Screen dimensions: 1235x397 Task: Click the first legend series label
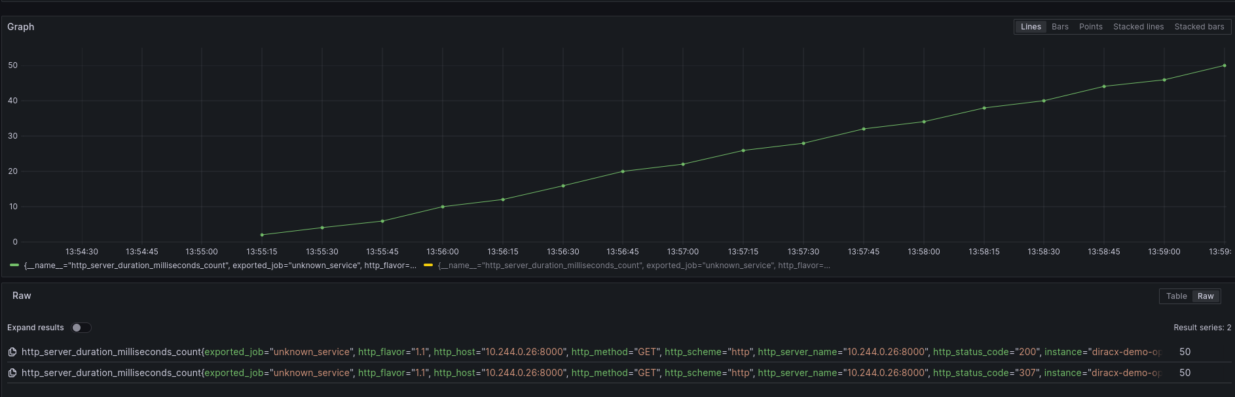(219, 266)
